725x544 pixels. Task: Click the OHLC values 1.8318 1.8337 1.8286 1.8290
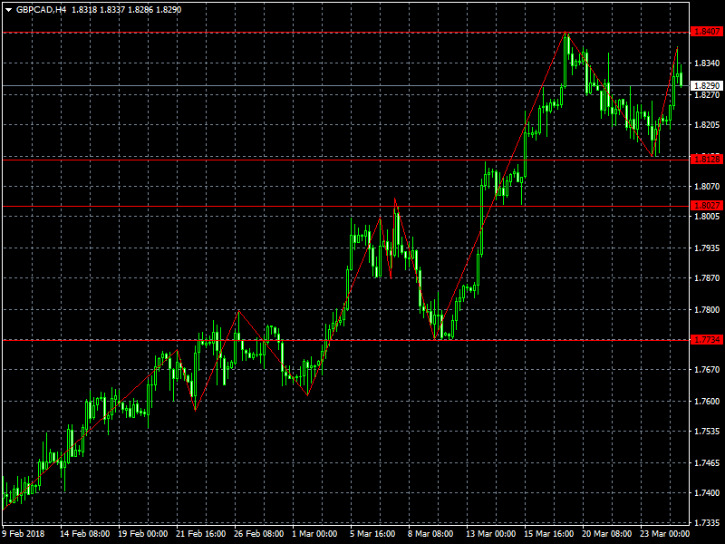pyautogui.click(x=126, y=10)
